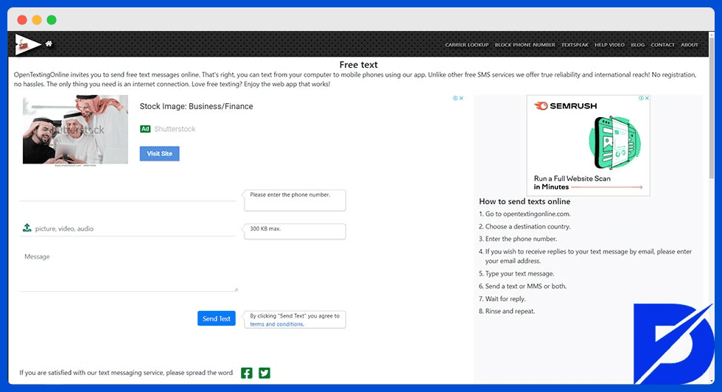Click the red window close dot

(22, 20)
